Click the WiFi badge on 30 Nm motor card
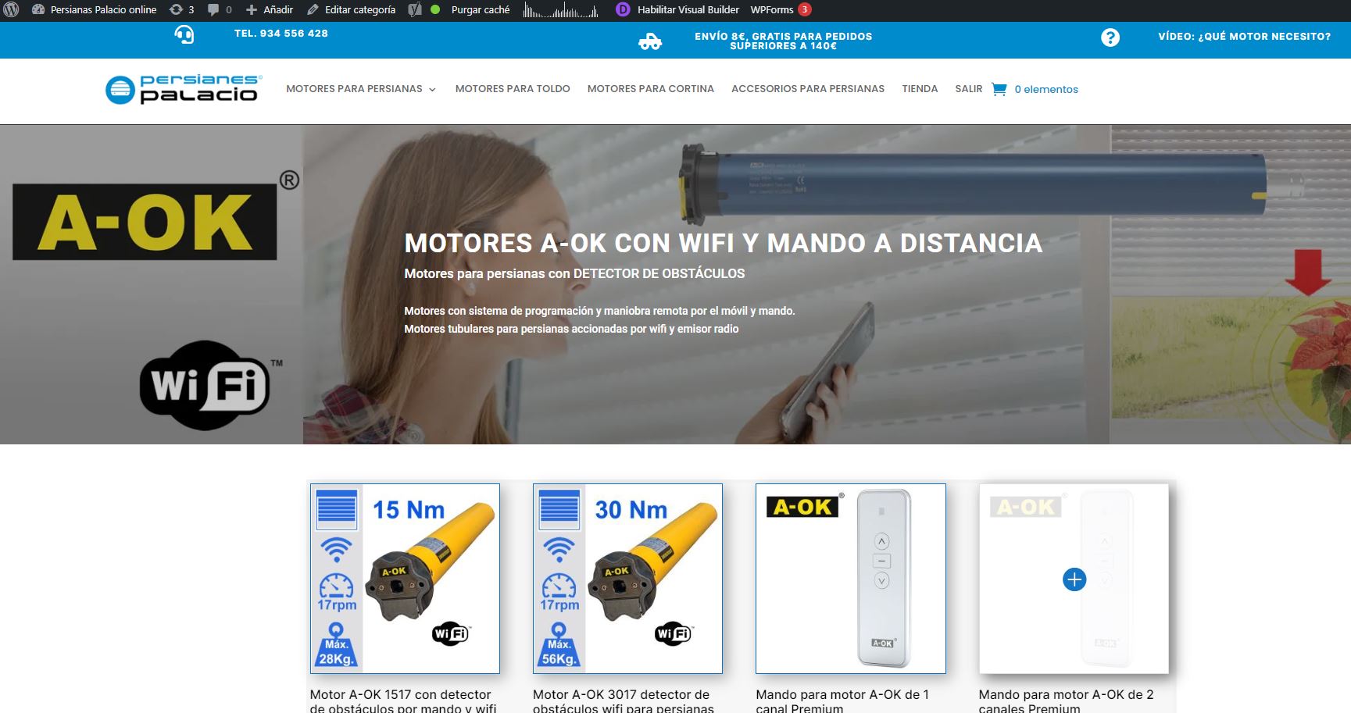The height and width of the screenshot is (713, 1351). [x=674, y=633]
